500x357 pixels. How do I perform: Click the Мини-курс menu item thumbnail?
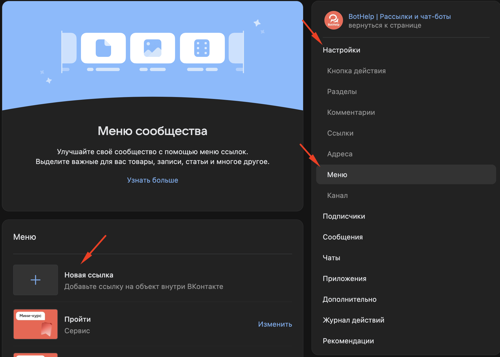coord(36,324)
